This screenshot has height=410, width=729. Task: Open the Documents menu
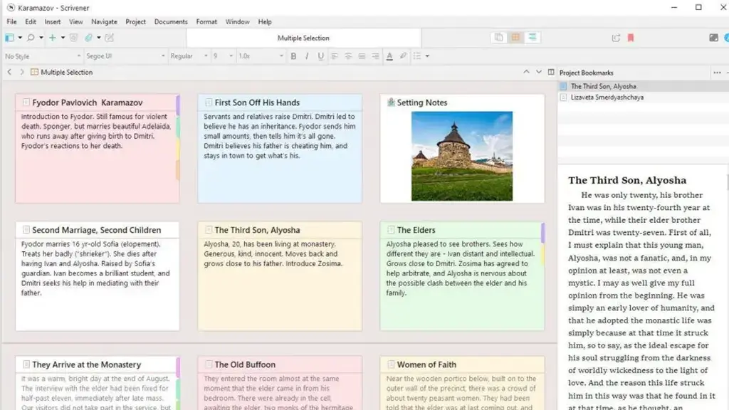tap(170, 21)
